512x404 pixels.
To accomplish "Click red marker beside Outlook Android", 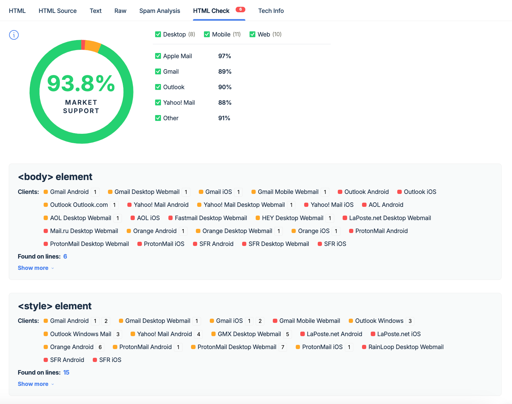I will tap(340, 192).
